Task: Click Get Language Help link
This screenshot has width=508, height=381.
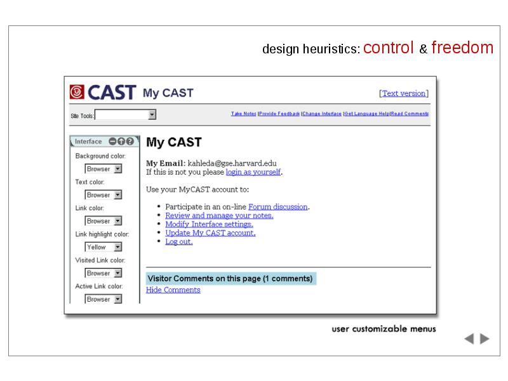Action: point(367,114)
